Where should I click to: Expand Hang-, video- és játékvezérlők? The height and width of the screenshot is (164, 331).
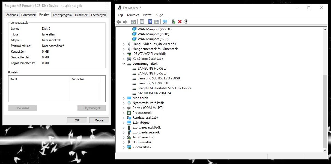124,44
